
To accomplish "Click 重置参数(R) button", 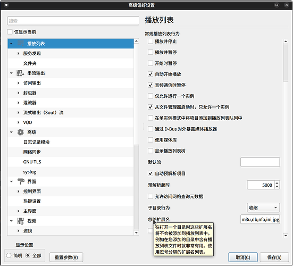I will click(x=66, y=257).
